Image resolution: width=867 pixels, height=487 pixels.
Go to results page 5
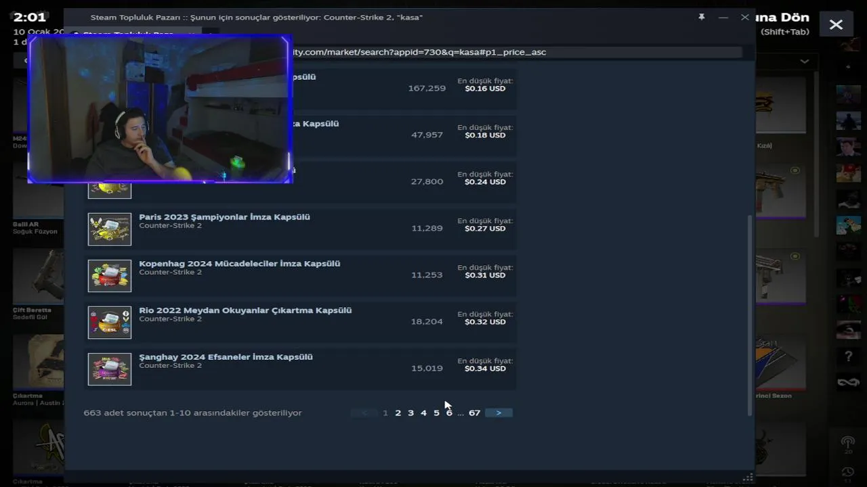point(436,413)
